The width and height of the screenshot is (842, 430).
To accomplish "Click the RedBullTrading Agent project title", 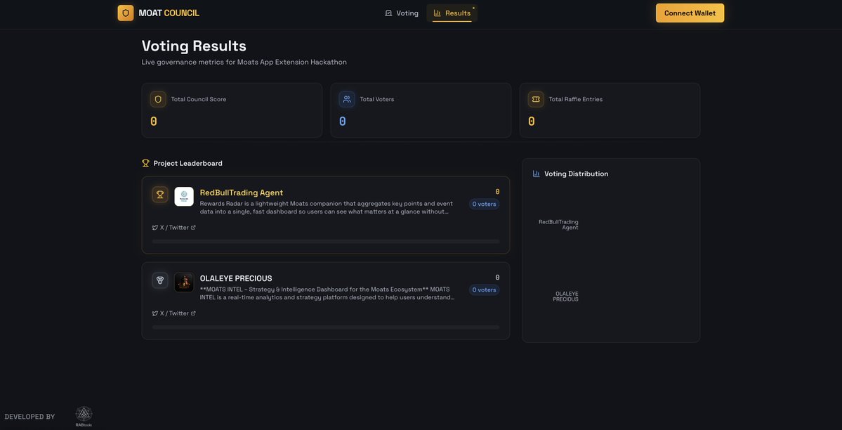I will 241,193.
